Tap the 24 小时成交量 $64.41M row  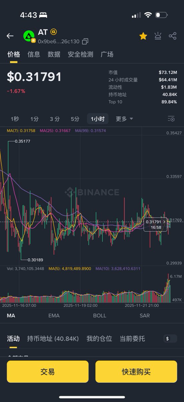(143, 80)
